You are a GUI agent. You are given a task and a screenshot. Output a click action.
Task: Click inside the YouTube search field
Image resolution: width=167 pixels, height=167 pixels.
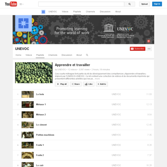81,4
